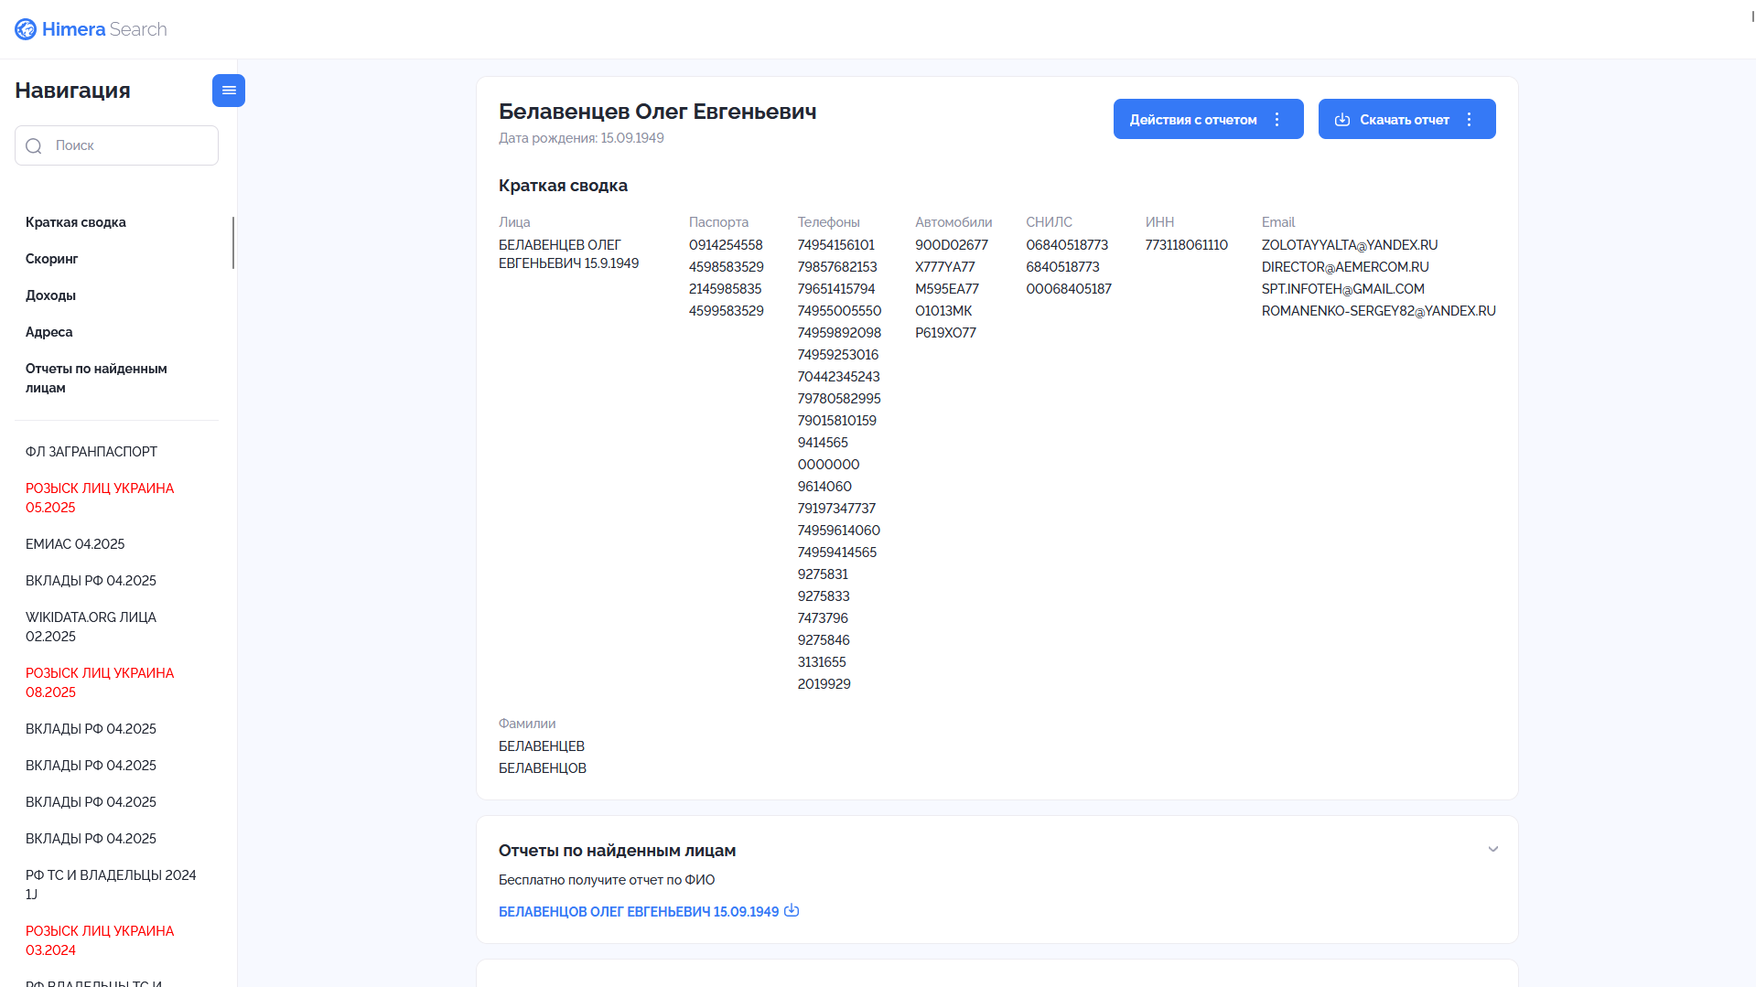Go to Скоринг in navigation
The width and height of the screenshot is (1756, 987).
pos(52,259)
